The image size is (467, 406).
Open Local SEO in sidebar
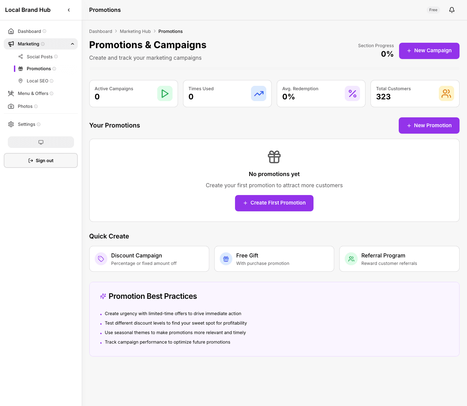point(37,81)
